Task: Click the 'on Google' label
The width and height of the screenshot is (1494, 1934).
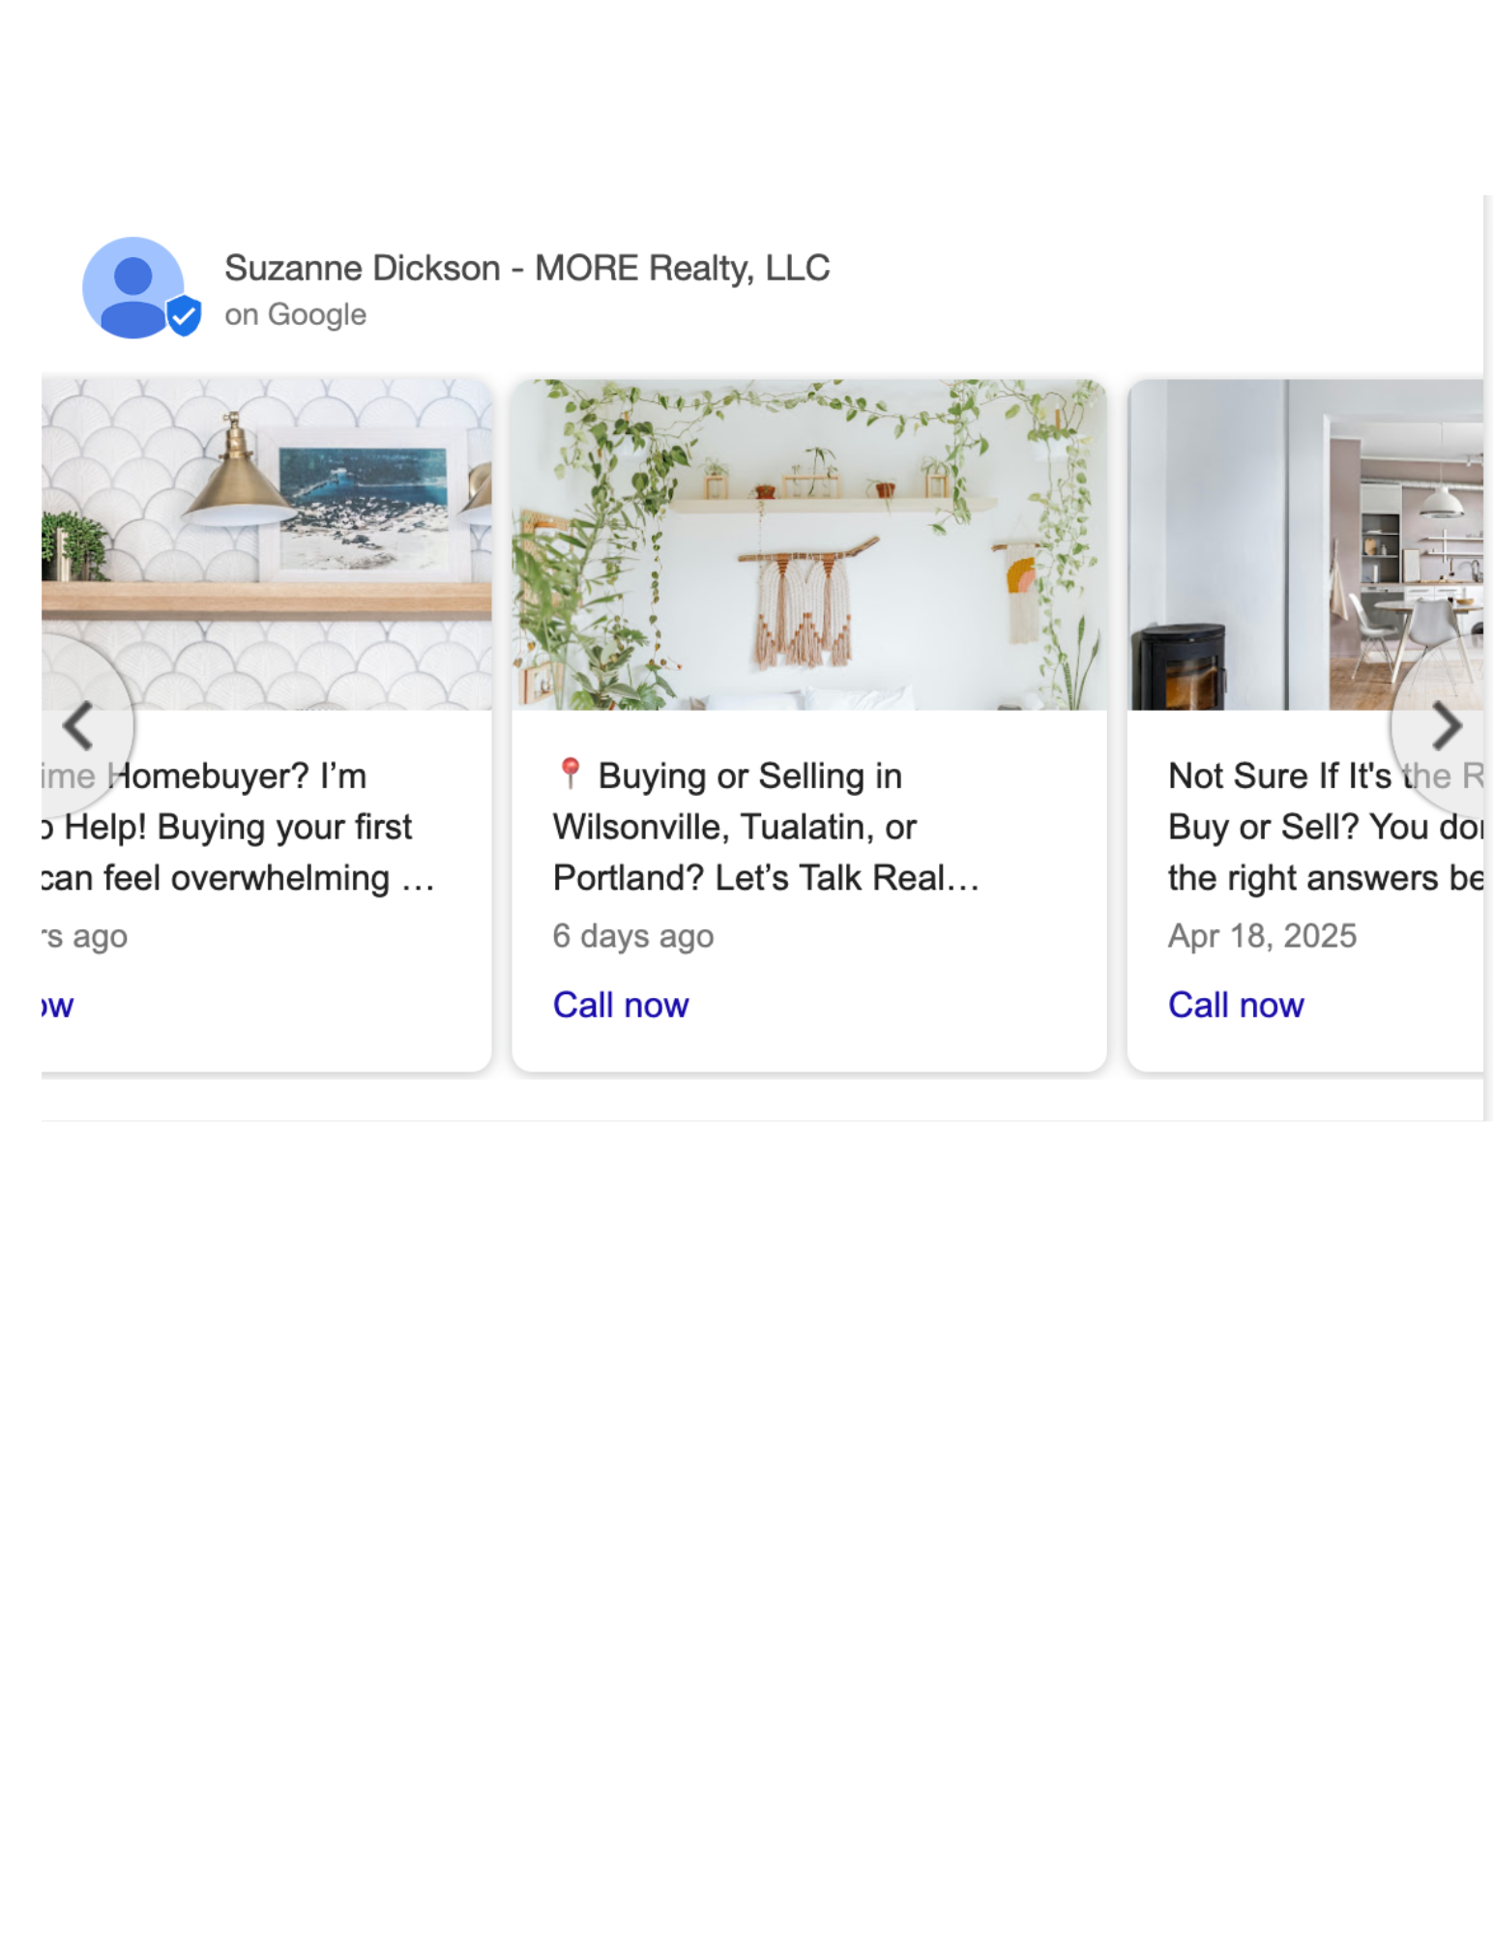Action: point(295,314)
